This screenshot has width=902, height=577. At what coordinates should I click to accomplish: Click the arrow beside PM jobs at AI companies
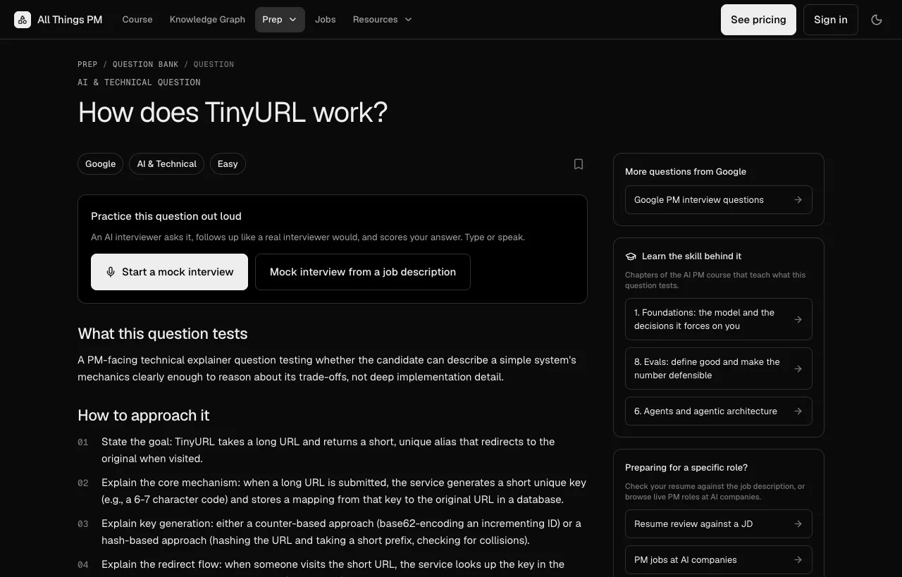[x=798, y=560]
